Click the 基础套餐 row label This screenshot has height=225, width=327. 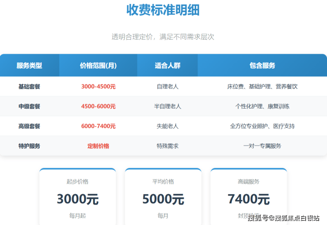pos(29,86)
